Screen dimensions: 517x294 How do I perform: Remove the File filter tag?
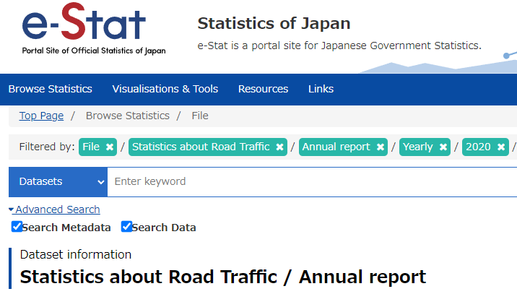pos(110,147)
